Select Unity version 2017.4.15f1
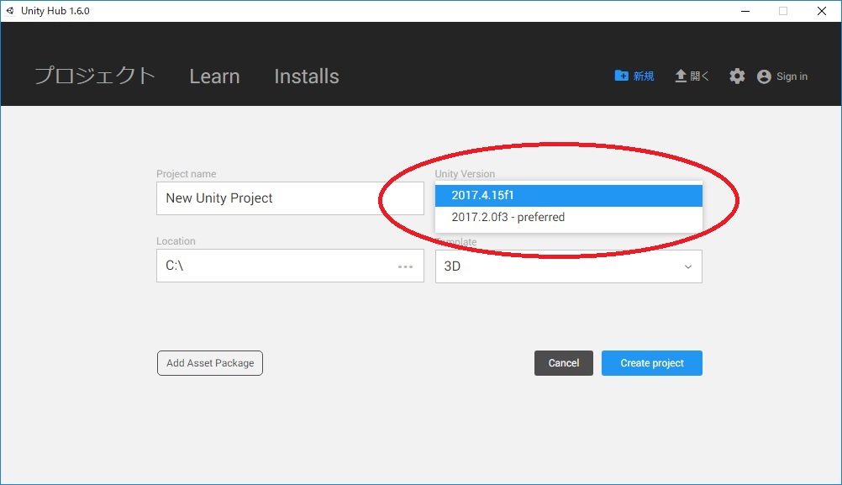The width and height of the screenshot is (842, 485). (x=569, y=196)
